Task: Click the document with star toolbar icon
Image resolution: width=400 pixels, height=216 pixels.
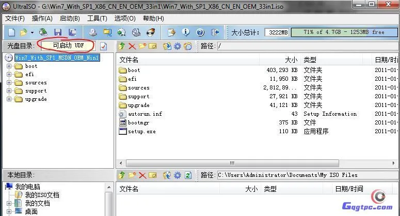Action: 171,32
